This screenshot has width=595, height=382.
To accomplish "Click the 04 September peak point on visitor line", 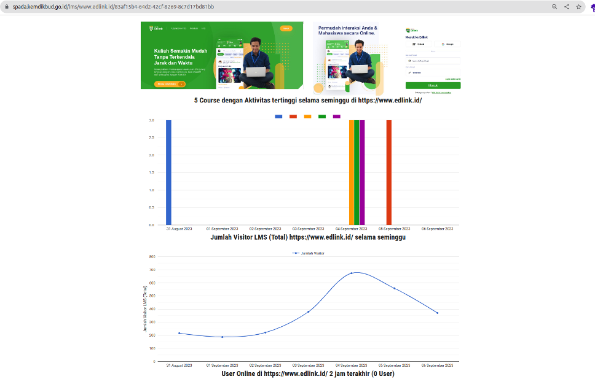I will (352, 273).
